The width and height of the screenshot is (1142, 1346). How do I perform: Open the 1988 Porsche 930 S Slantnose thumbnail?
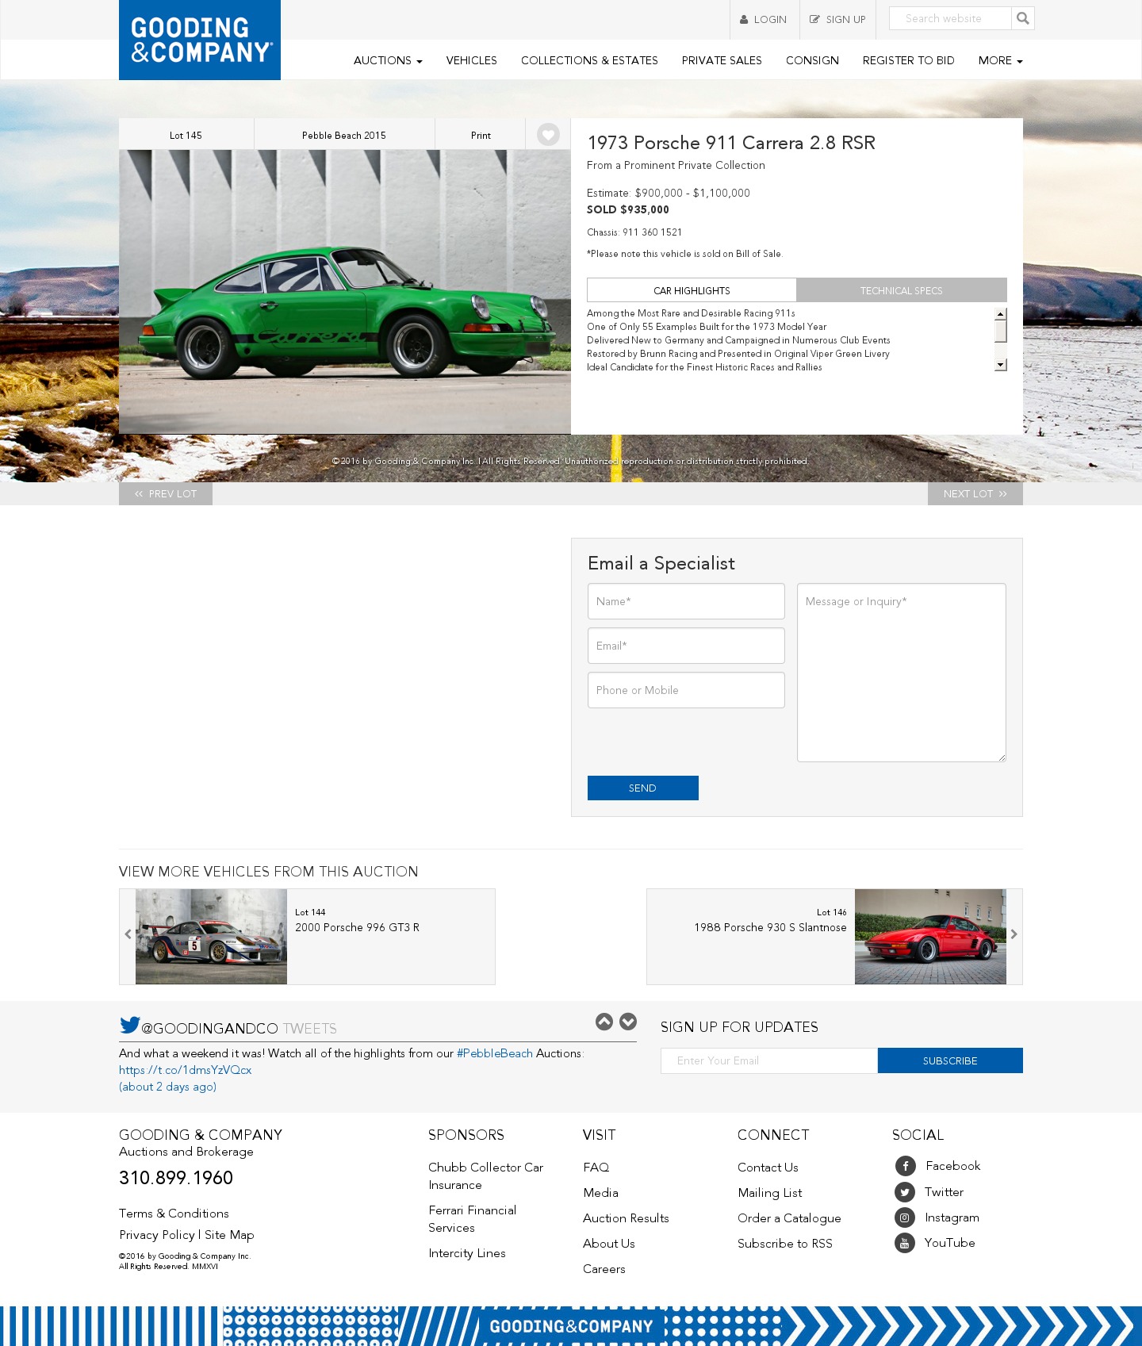(930, 937)
